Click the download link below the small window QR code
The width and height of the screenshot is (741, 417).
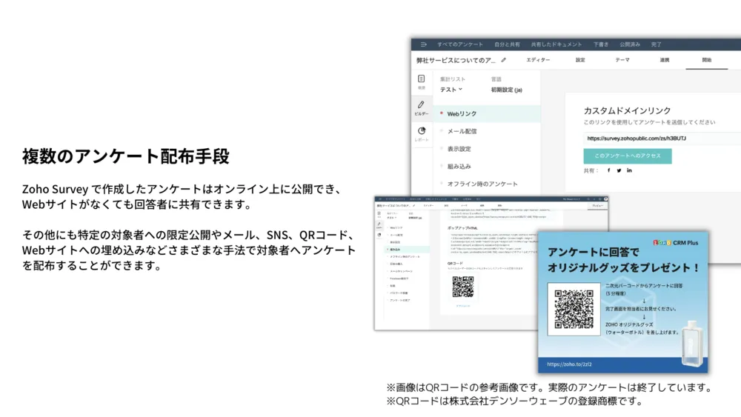pos(462,306)
